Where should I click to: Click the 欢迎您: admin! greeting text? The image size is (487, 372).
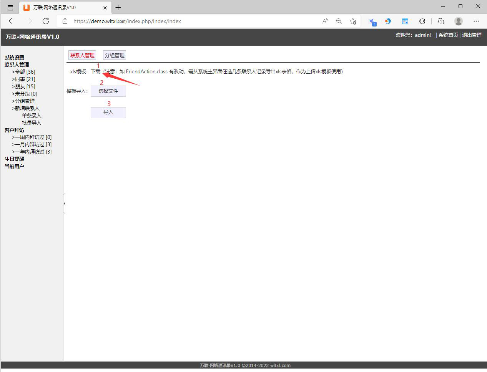pyautogui.click(x=414, y=35)
